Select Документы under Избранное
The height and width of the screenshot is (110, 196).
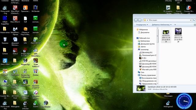(x=144, y=32)
